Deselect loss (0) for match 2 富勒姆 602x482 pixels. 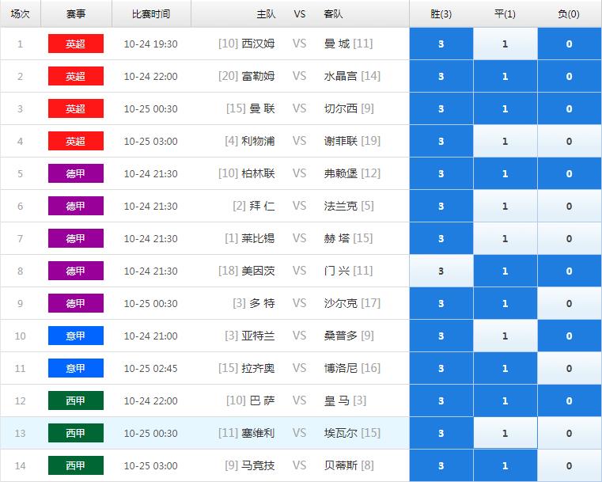click(x=570, y=76)
